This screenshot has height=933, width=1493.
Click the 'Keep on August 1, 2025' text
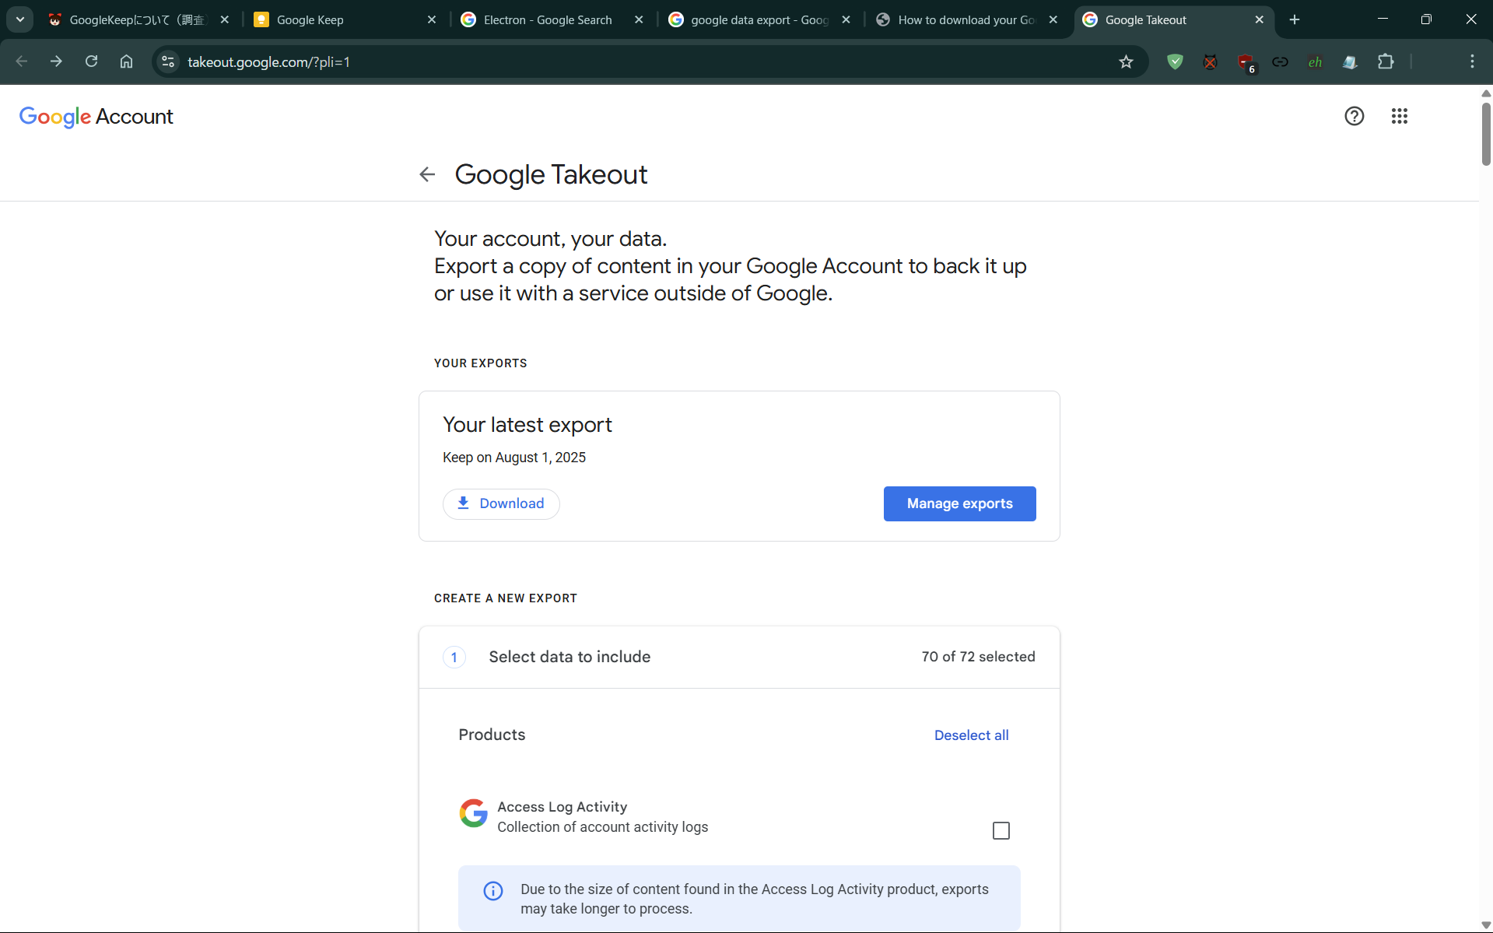514,458
